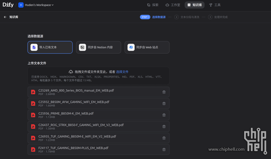Switch to 同步自 Notion 内容 source

98,47
